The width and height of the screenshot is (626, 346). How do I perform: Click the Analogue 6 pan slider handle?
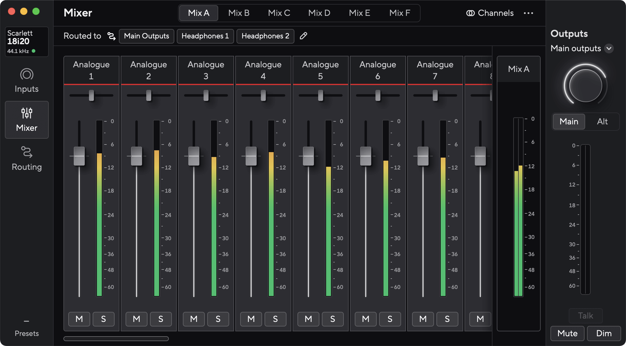click(x=378, y=95)
